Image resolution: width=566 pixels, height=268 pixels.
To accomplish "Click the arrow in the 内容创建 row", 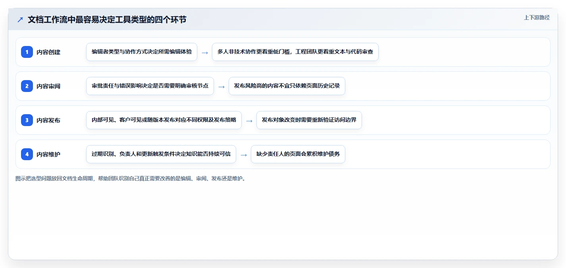I will [x=205, y=52].
